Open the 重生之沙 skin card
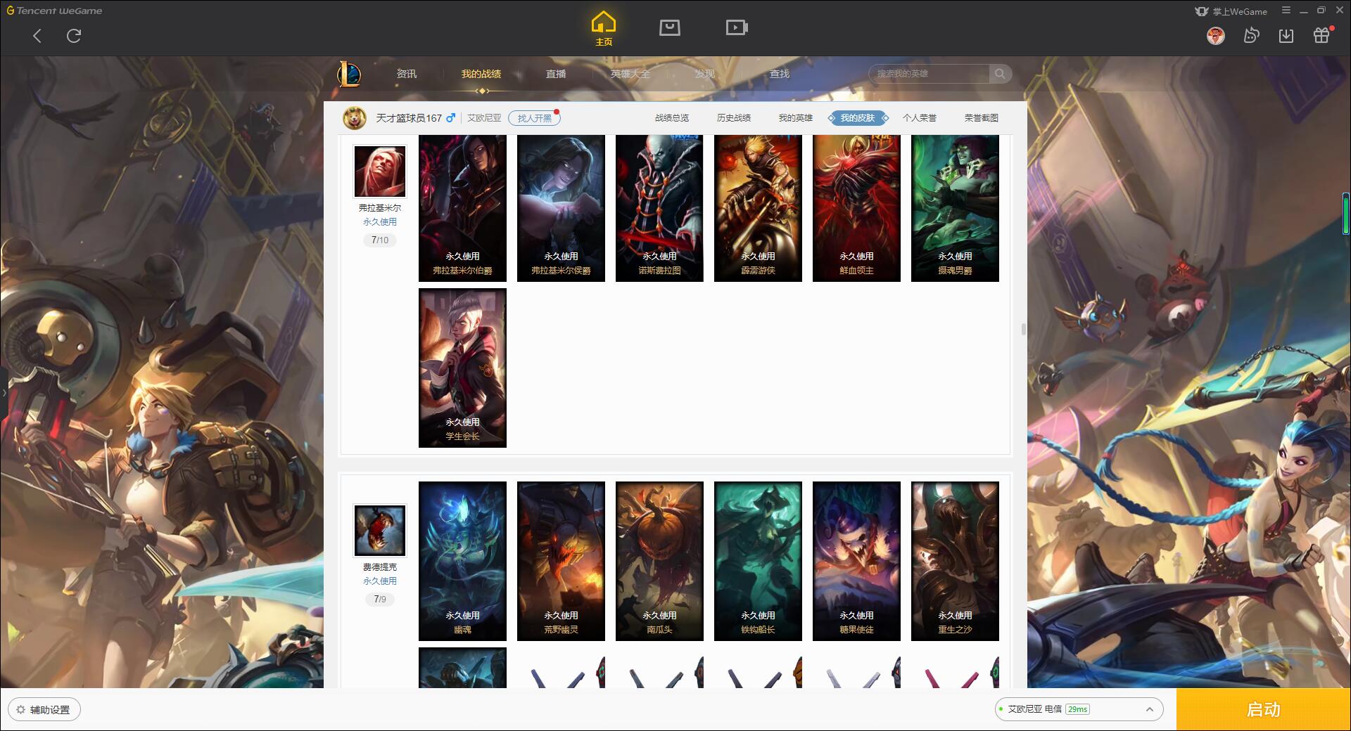Image resolution: width=1351 pixels, height=731 pixels. click(x=955, y=561)
